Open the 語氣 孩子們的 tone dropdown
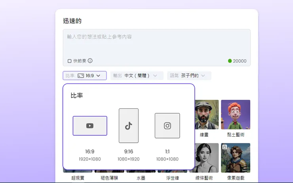Screen dimensions: 293x183 click(189, 76)
